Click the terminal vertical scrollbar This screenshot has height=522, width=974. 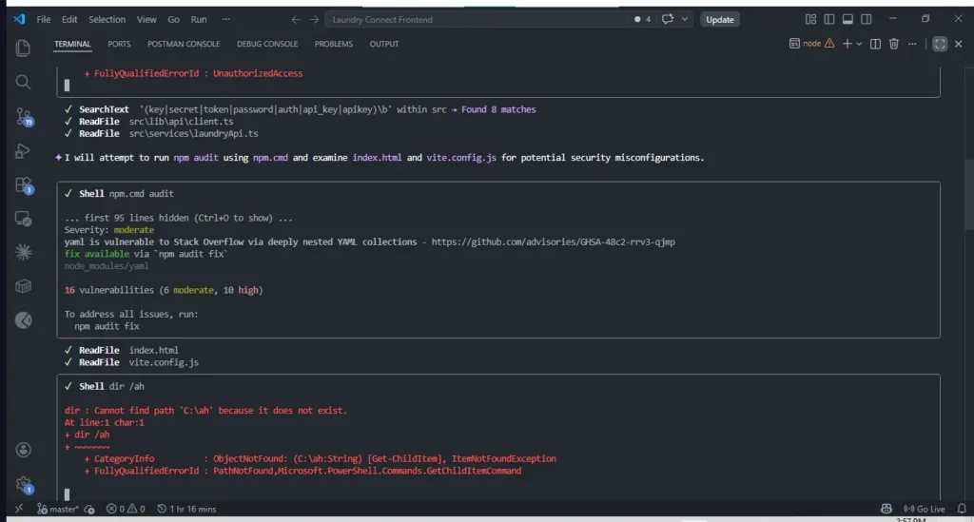[969, 194]
